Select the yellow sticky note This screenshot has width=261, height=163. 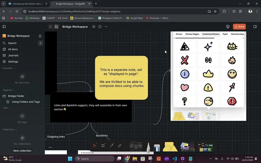pyautogui.click(x=121, y=78)
